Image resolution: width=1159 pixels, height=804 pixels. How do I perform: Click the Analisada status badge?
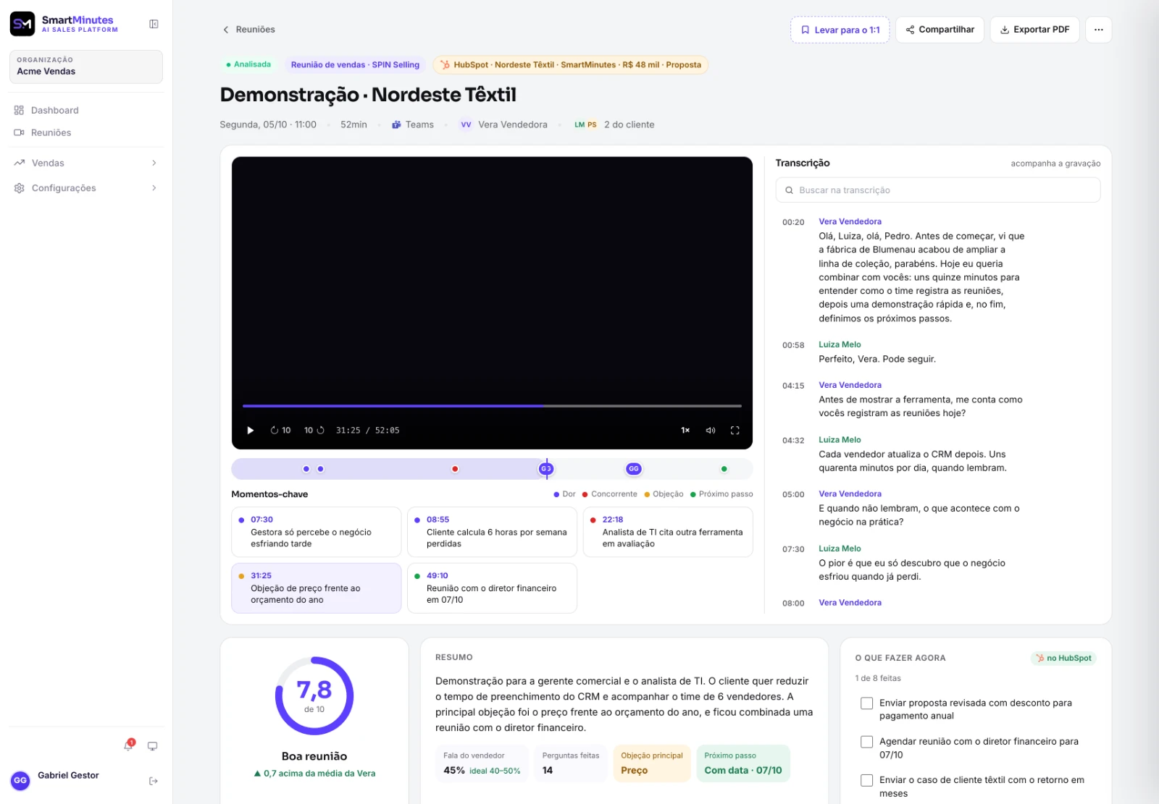pyautogui.click(x=248, y=64)
